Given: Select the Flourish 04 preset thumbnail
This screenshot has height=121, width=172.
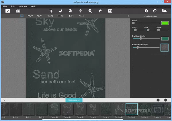Looking at the screenshot, I should click(93, 109).
